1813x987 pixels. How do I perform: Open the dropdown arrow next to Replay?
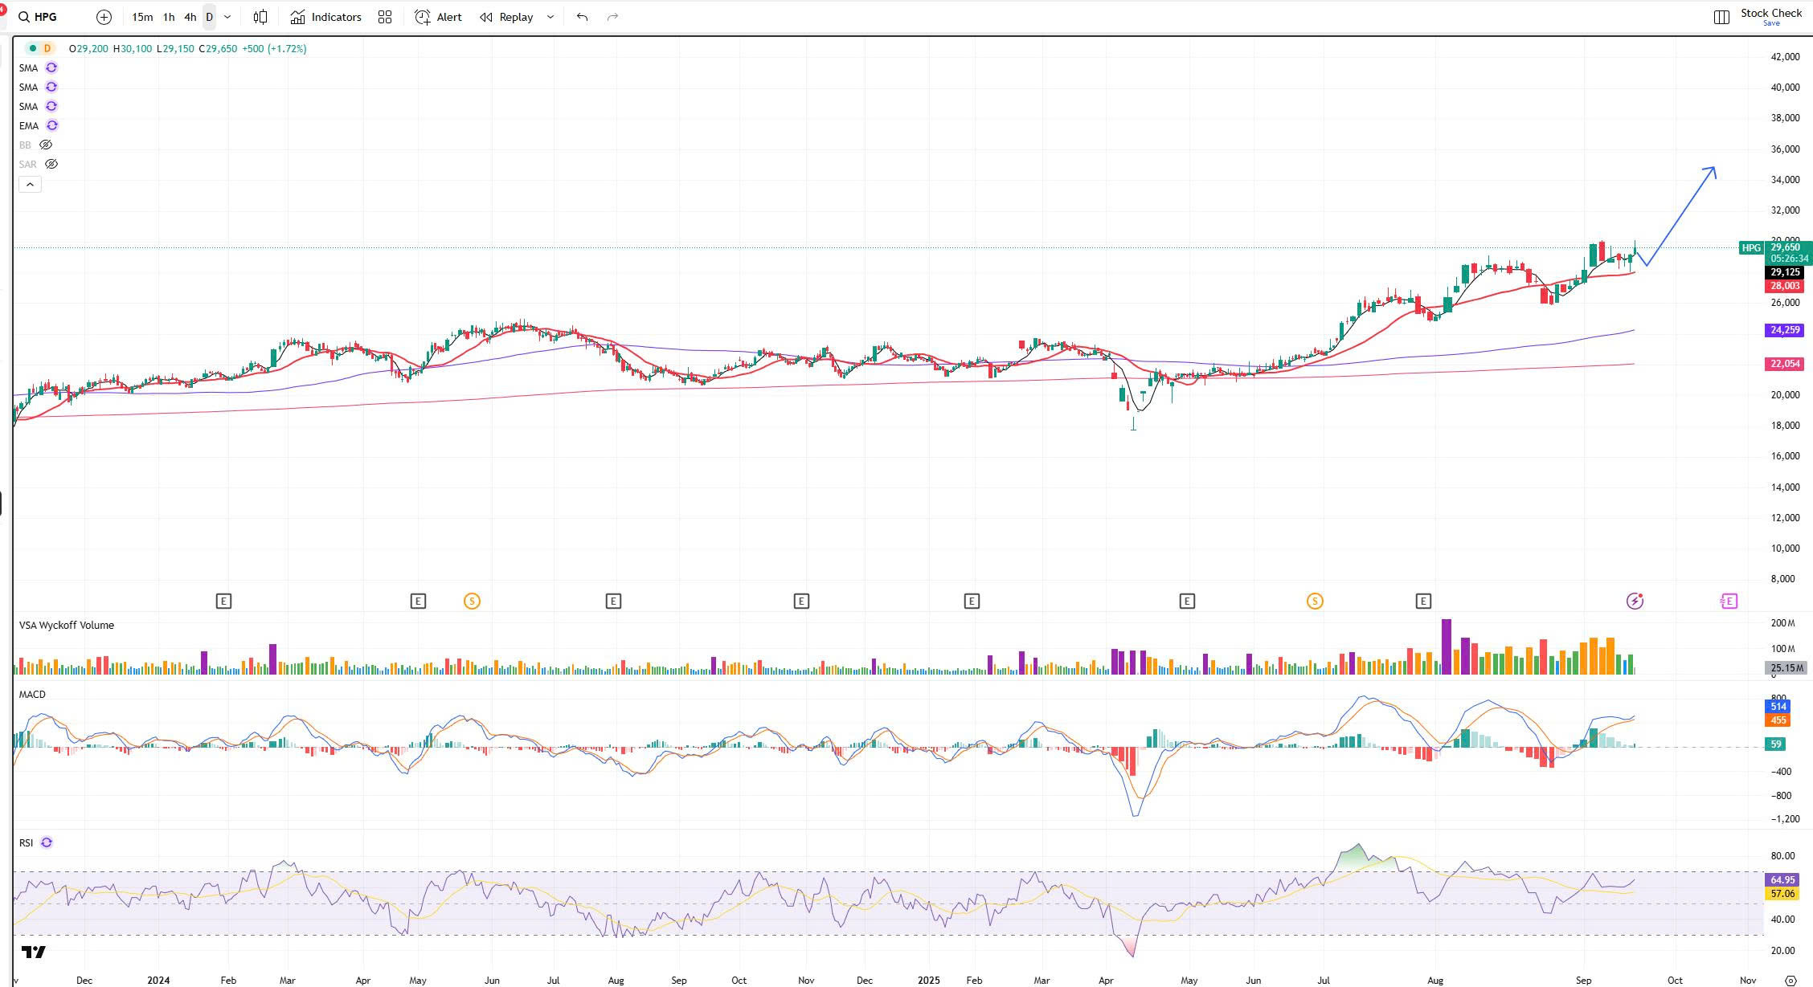coord(550,17)
